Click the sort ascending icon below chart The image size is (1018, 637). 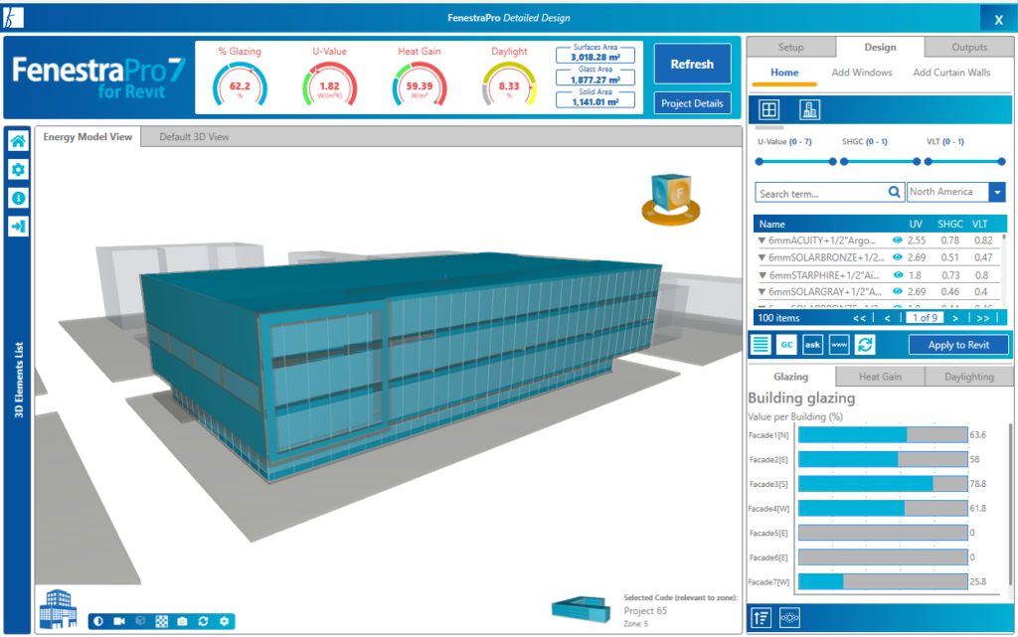(762, 617)
